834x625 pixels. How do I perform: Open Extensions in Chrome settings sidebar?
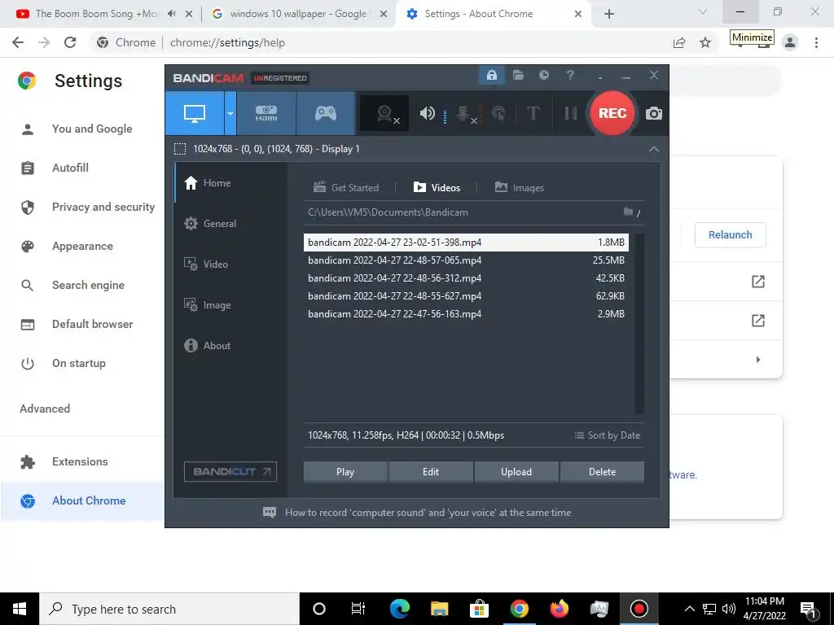[80, 462]
